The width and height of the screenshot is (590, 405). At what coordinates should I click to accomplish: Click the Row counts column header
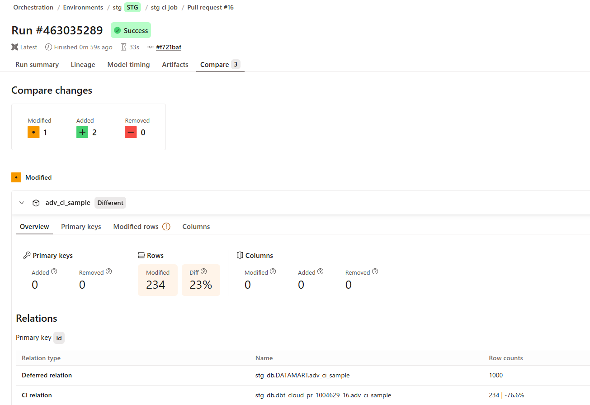coord(506,358)
